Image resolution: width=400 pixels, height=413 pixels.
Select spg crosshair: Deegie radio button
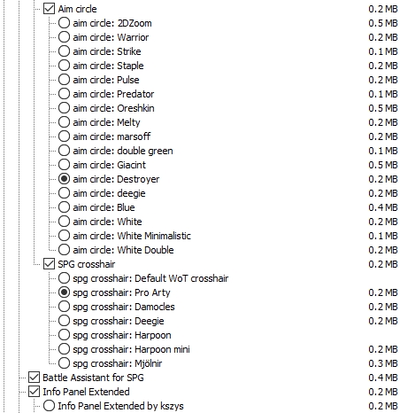64,321
